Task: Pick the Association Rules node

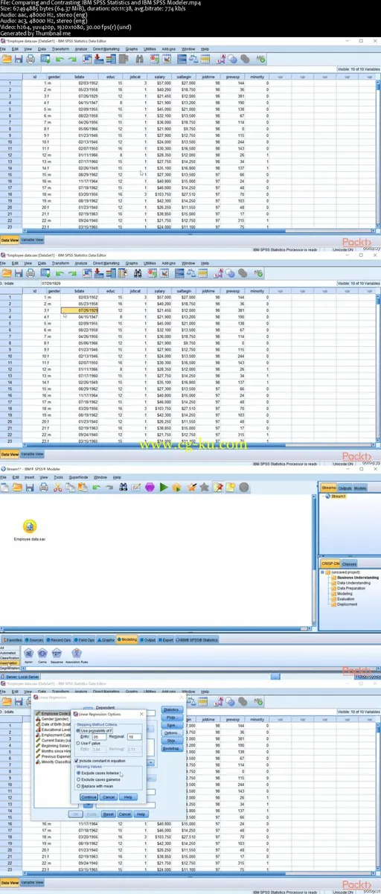Action: point(77,654)
